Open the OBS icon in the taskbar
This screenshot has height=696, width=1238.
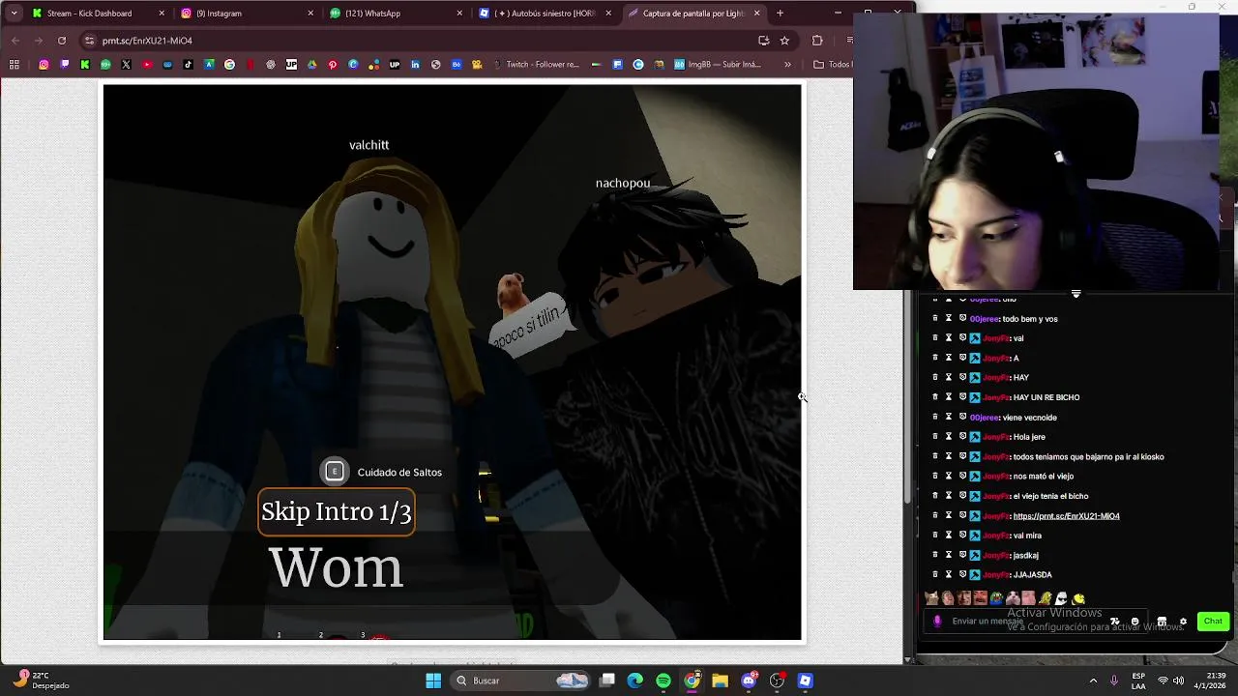tap(777, 681)
